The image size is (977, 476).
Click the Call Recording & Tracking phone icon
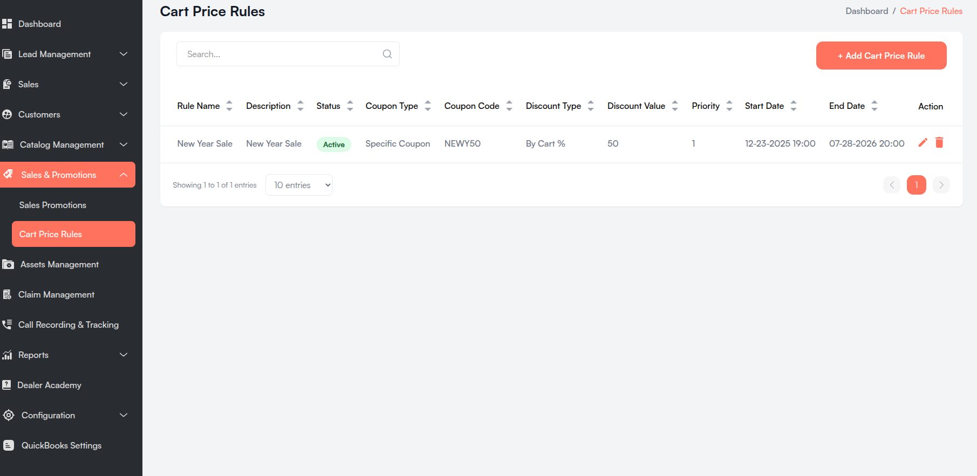pyautogui.click(x=7, y=325)
